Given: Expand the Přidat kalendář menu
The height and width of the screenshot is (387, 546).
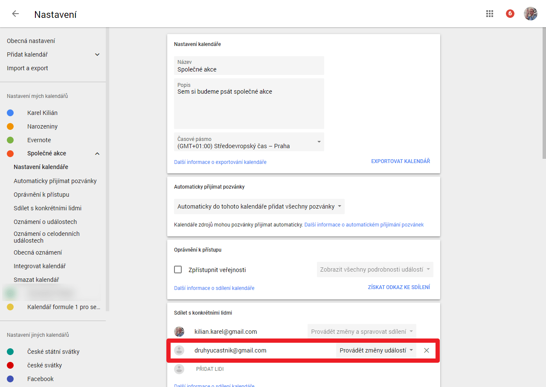Looking at the screenshot, I should point(97,54).
